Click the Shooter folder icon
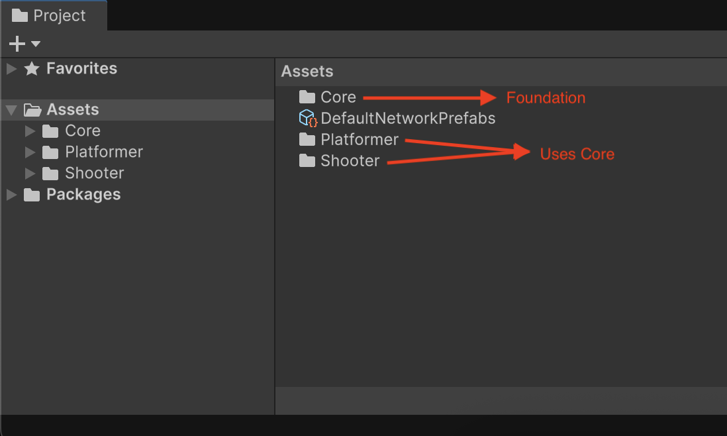727x436 pixels. tap(308, 160)
